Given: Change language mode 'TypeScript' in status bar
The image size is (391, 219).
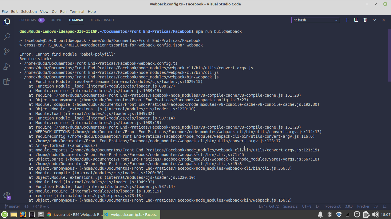Looking at the screenshot, I should pyautogui.click(x=332, y=206).
